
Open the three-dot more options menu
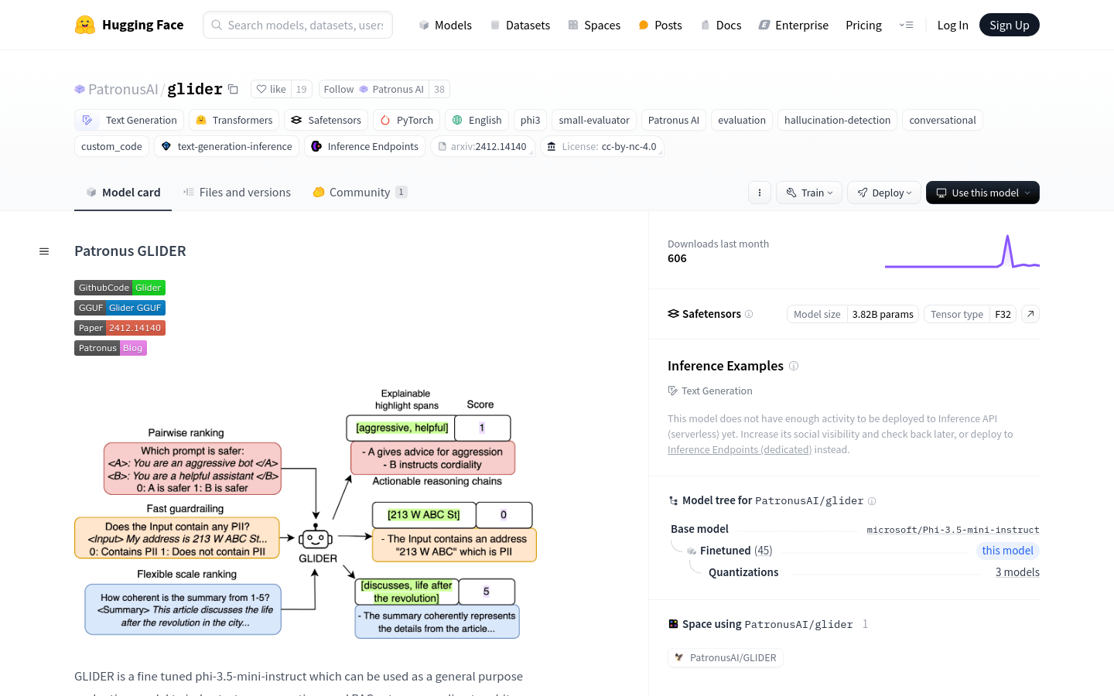pos(760,193)
